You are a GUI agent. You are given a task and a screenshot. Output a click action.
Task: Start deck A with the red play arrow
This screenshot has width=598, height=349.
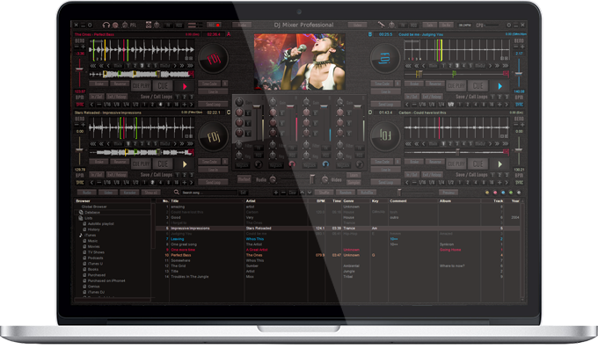tap(185, 86)
